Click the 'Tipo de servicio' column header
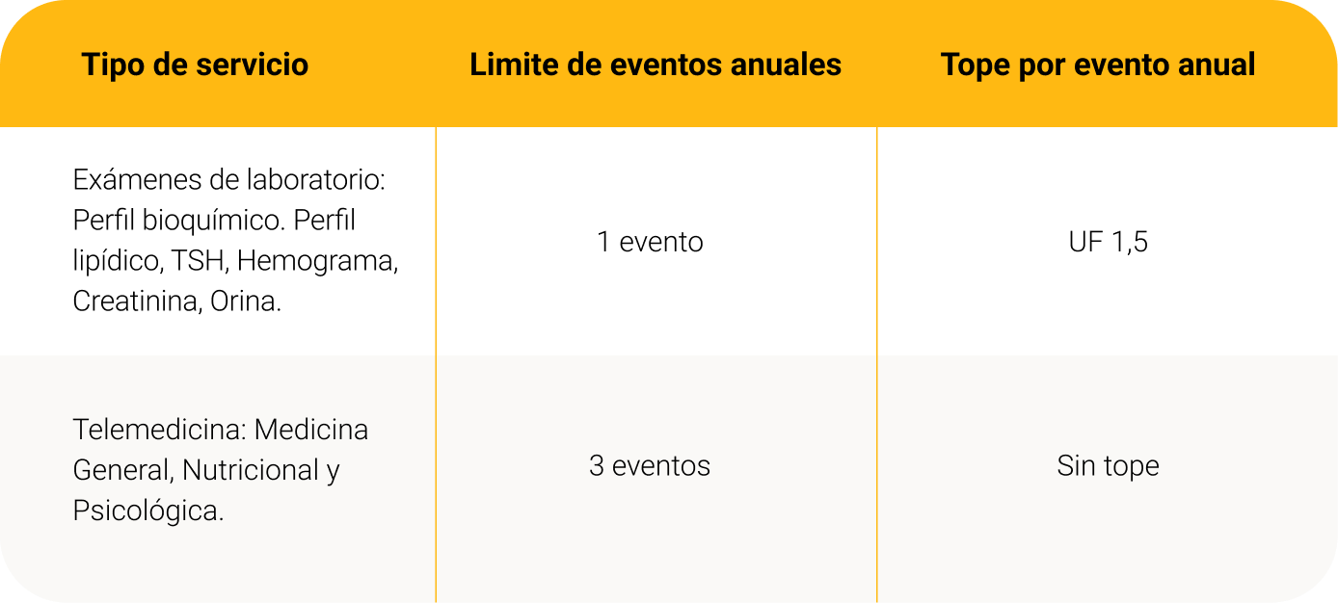 point(195,65)
